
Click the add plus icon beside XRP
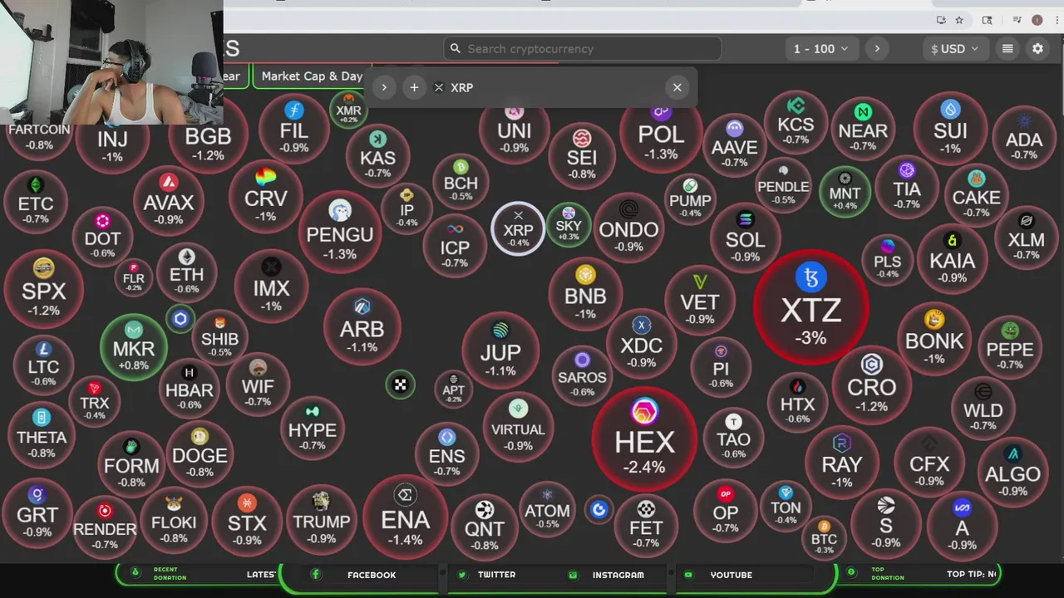[x=414, y=87]
